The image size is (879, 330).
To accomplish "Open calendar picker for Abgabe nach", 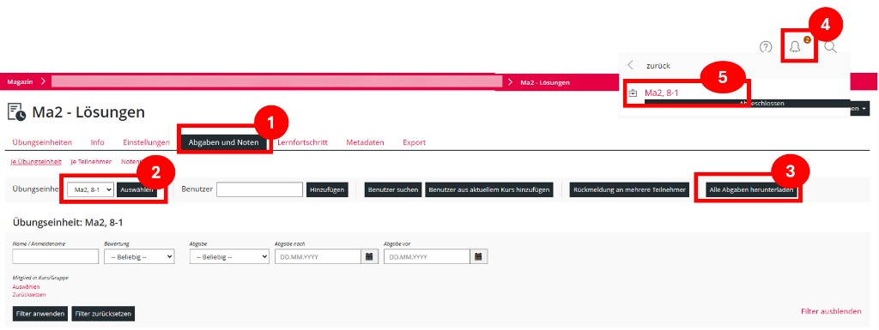I will (369, 257).
